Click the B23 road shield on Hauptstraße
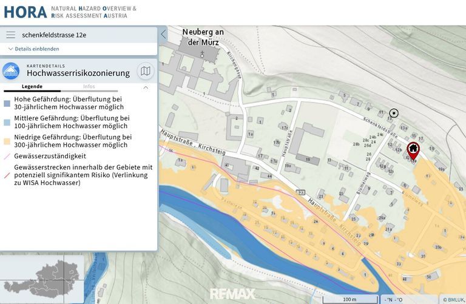This screenshot has height=304, width=466. 300,192
